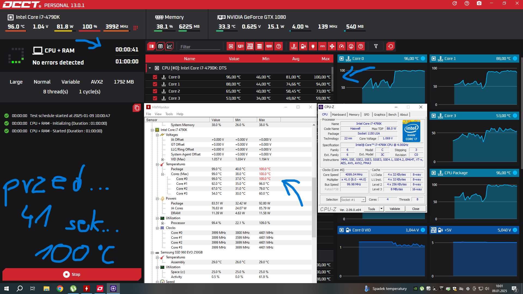523x294 pixels.
Task: Reset sensor min/max with refresh icon
Action: (391, 46)
